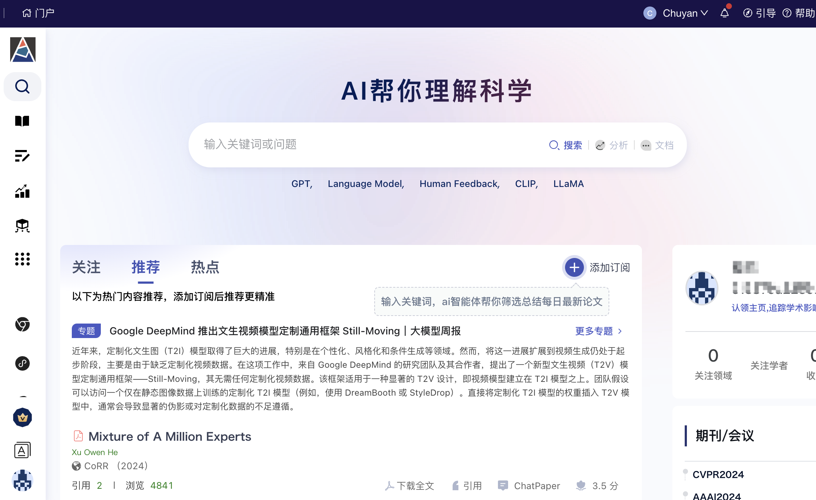Expand the Chuyan user dropdown
816x500 pixels.
(685, 13)
